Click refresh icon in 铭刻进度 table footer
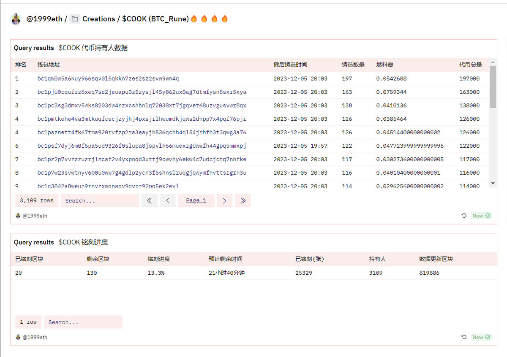This screenshot has width=507, height=357. [464, 337]
